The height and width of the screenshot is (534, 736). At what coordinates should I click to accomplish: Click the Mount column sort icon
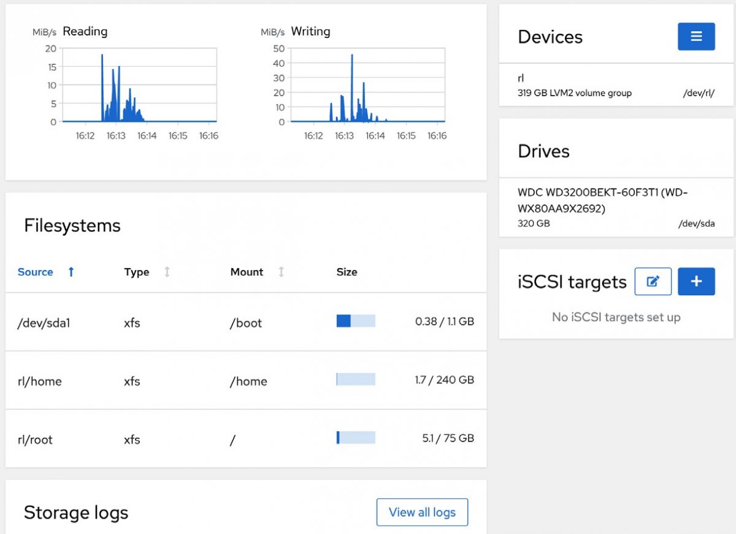[281, 271]
